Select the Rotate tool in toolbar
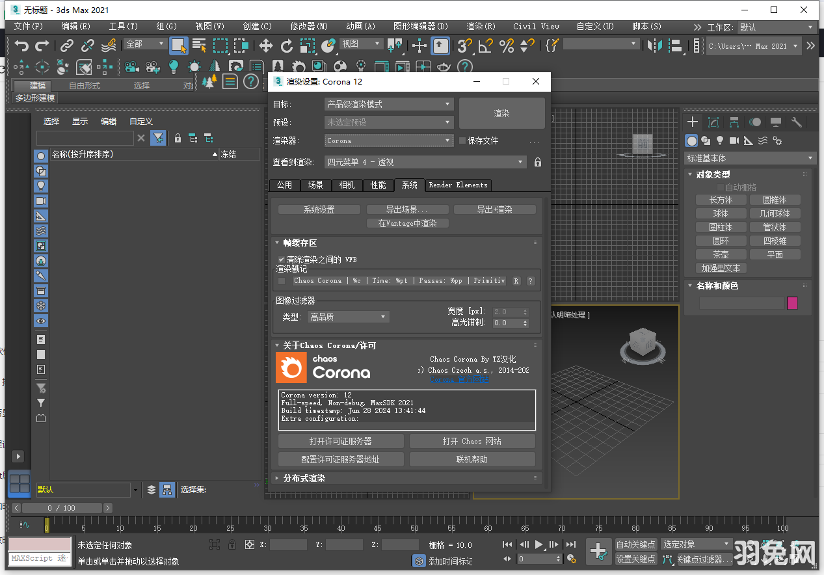The width and height of the screenshot is (824, 575). pyautogui.click(x=286, y=46)
